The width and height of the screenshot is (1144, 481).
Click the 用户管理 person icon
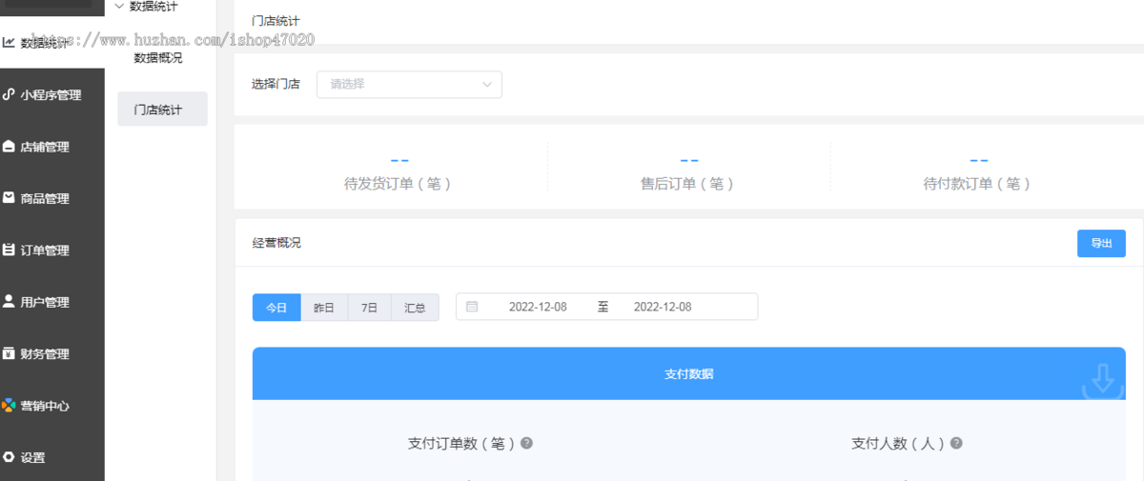pos(9,301)
